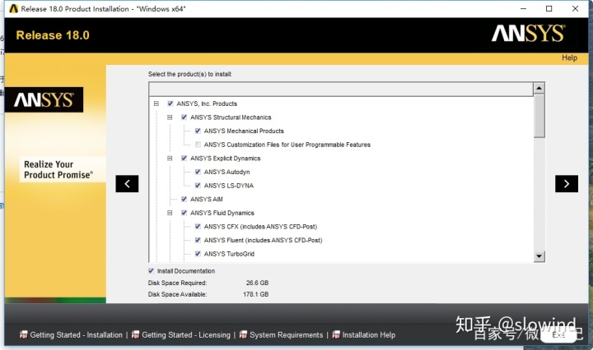
Task: Minimize the installer window
Action: pyautogui.click(x=524, y=9)
